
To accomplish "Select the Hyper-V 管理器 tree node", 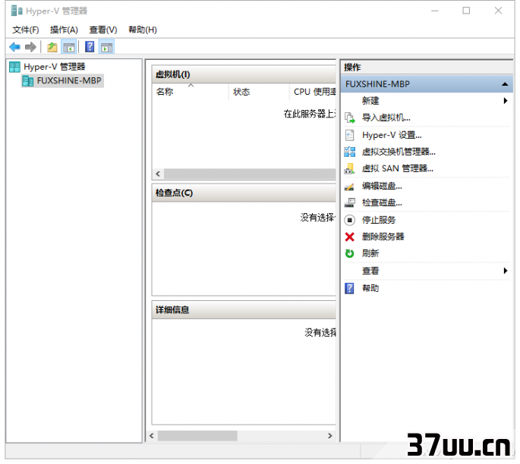I will 55,67.
